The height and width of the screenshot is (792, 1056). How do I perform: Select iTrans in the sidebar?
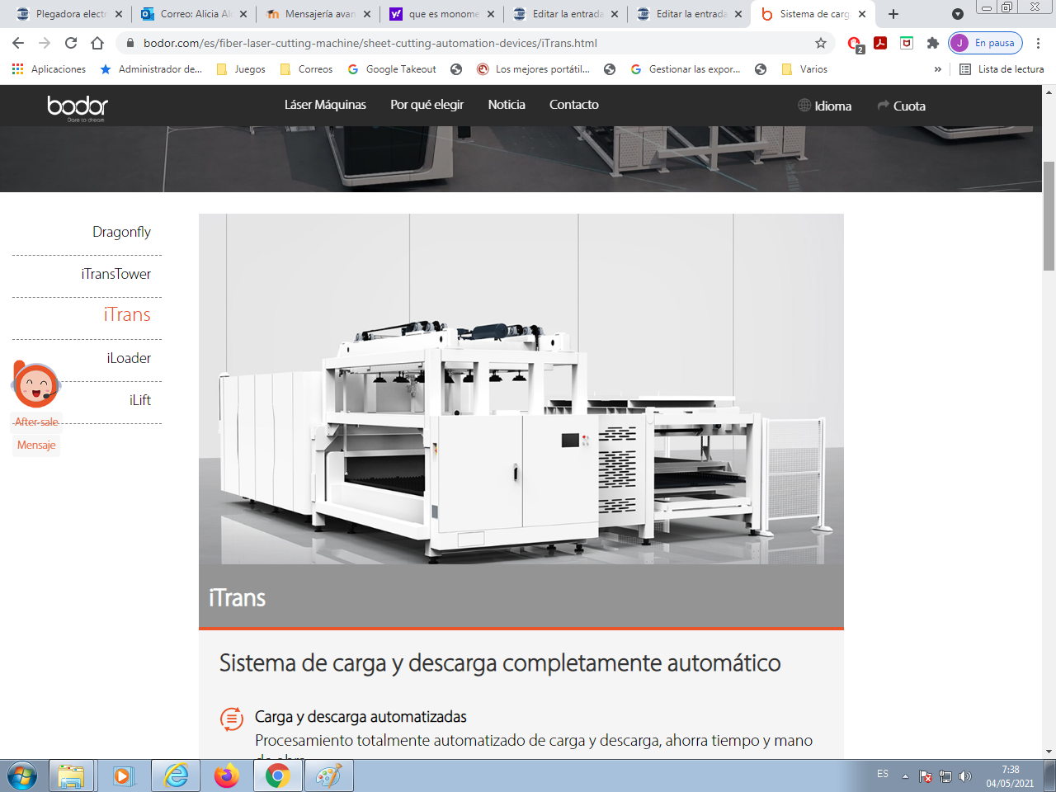click(127, 314)
